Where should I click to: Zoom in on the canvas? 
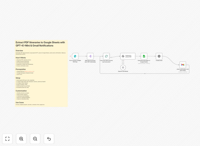coord(21,139)
